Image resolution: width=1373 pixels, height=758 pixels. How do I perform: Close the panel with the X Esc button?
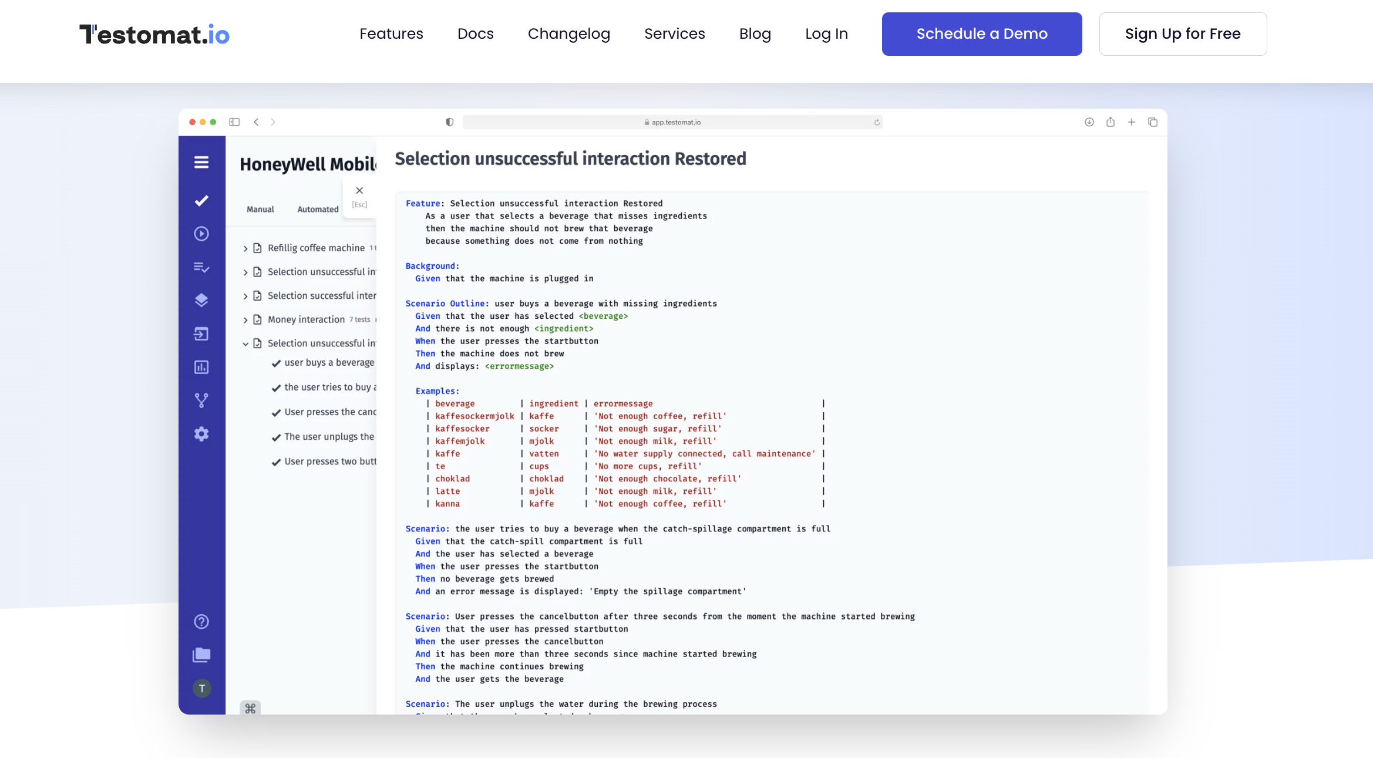359,191
